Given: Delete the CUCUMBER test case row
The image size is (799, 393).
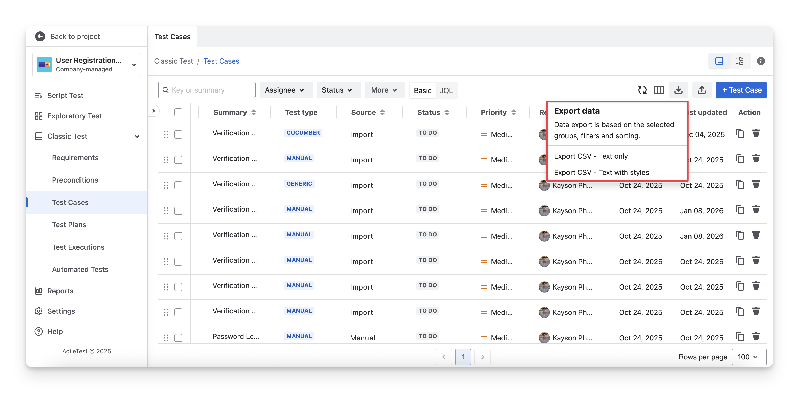Looking at the screenshot, I should tap(756, 133).
